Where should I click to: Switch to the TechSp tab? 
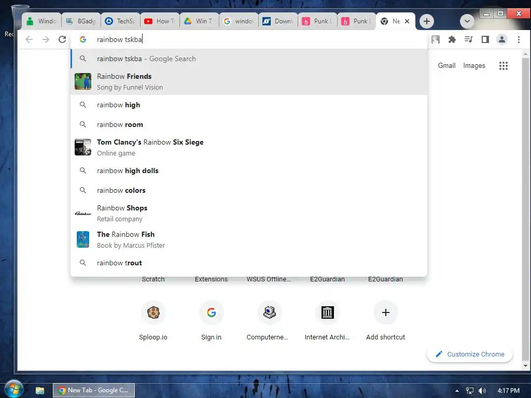120,21
